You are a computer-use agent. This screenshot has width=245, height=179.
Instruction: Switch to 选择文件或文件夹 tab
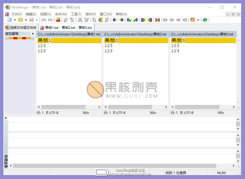(21, 27)
